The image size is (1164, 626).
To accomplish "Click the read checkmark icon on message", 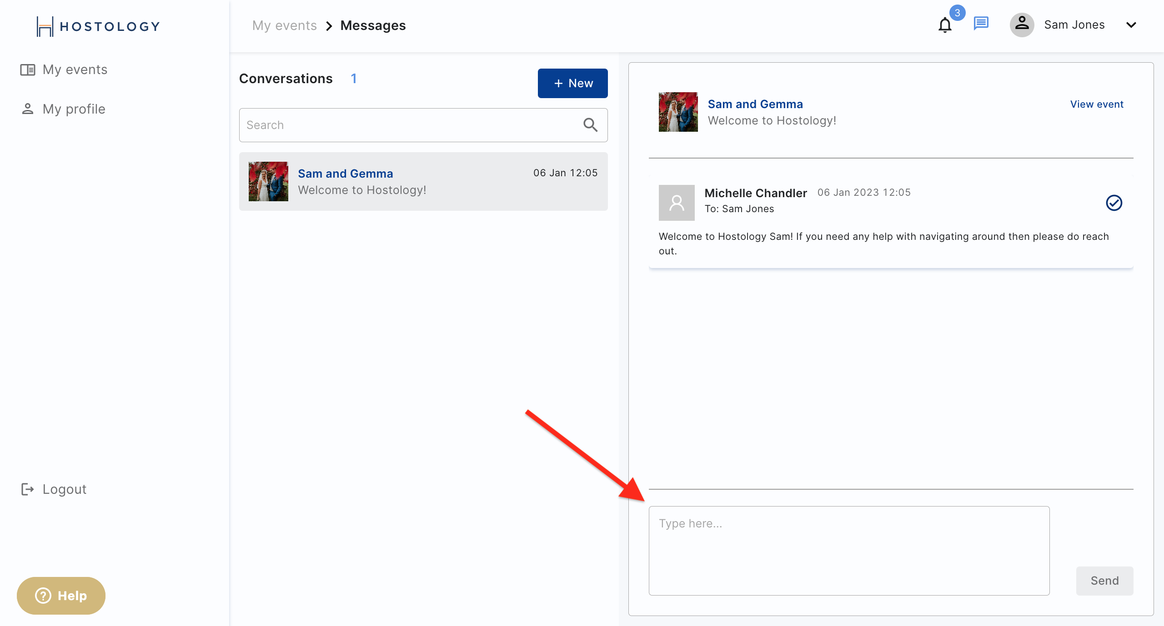I will click(1114, 203).
